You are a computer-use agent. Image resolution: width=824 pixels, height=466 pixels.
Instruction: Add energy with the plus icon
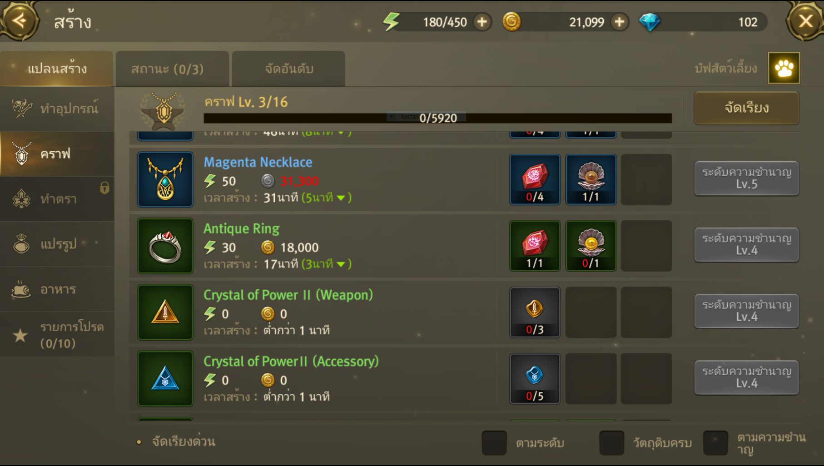(482, 22)
